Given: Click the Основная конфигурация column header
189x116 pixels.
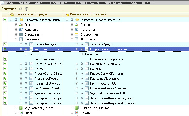Looking at the screenshot, I should pyautogui.click(x=36, y=14).
